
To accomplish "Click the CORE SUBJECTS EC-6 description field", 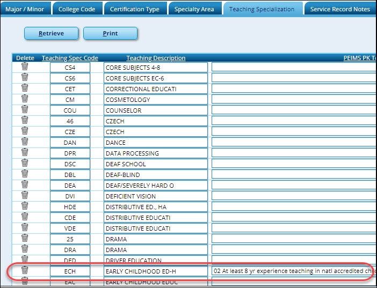I will [155, 78].
